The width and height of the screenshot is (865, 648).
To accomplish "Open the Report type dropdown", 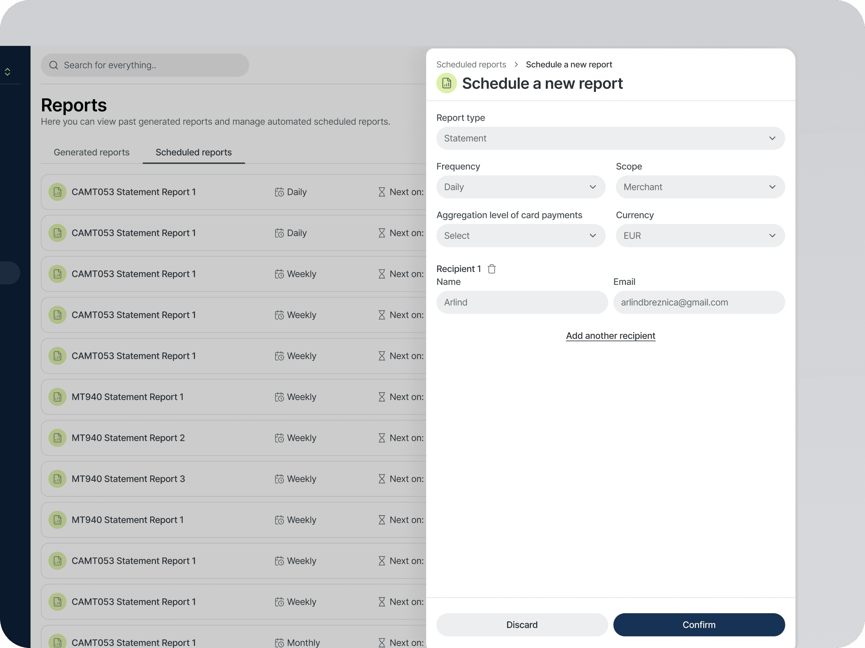I will coord(610,138).
